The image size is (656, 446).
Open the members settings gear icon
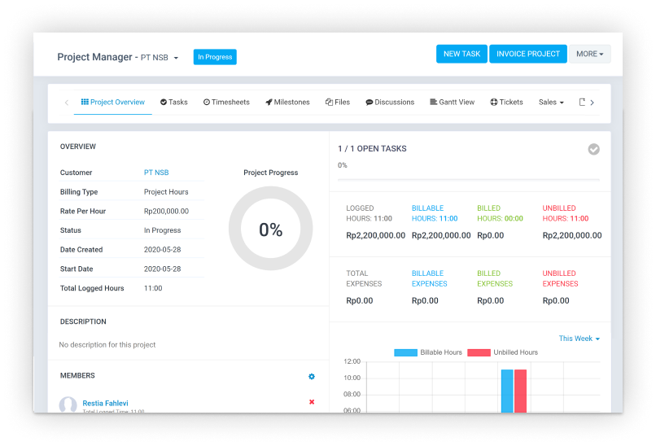click(x=311, y=377)
